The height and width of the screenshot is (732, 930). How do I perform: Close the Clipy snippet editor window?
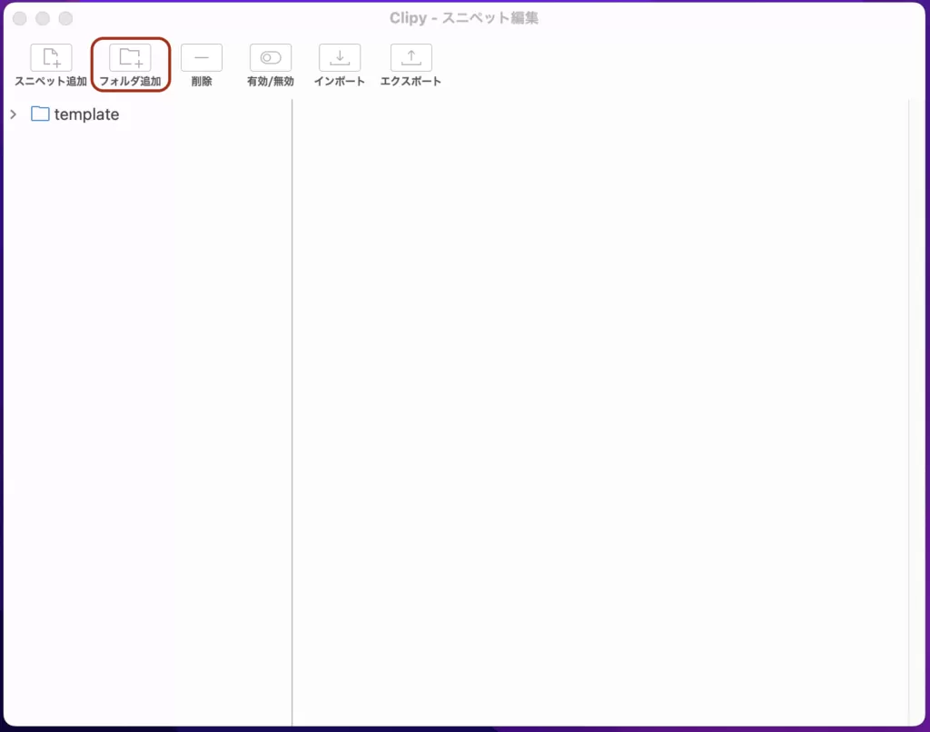[x=20, y=18]
